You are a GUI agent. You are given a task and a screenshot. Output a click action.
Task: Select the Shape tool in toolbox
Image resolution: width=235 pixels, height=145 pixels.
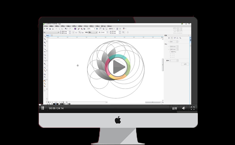click(x=45, y=39)
